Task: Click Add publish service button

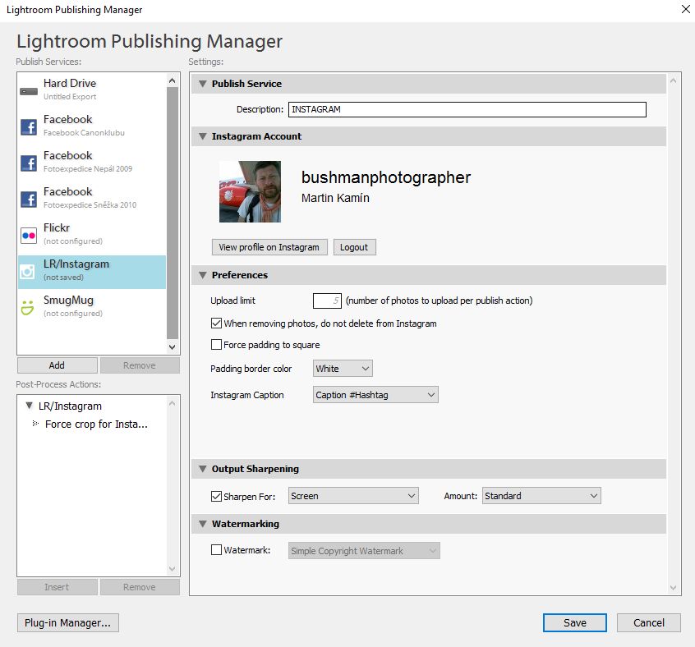Action: pos(58,365)
